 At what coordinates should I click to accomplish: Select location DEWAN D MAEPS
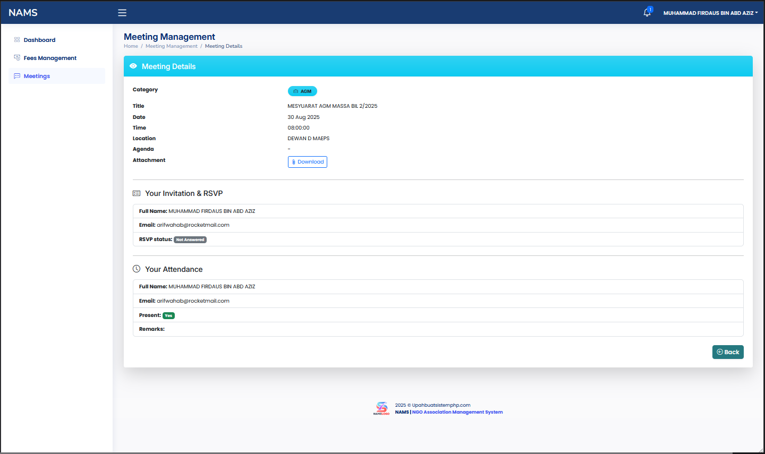pyautogui.click(x=309, y=139)
